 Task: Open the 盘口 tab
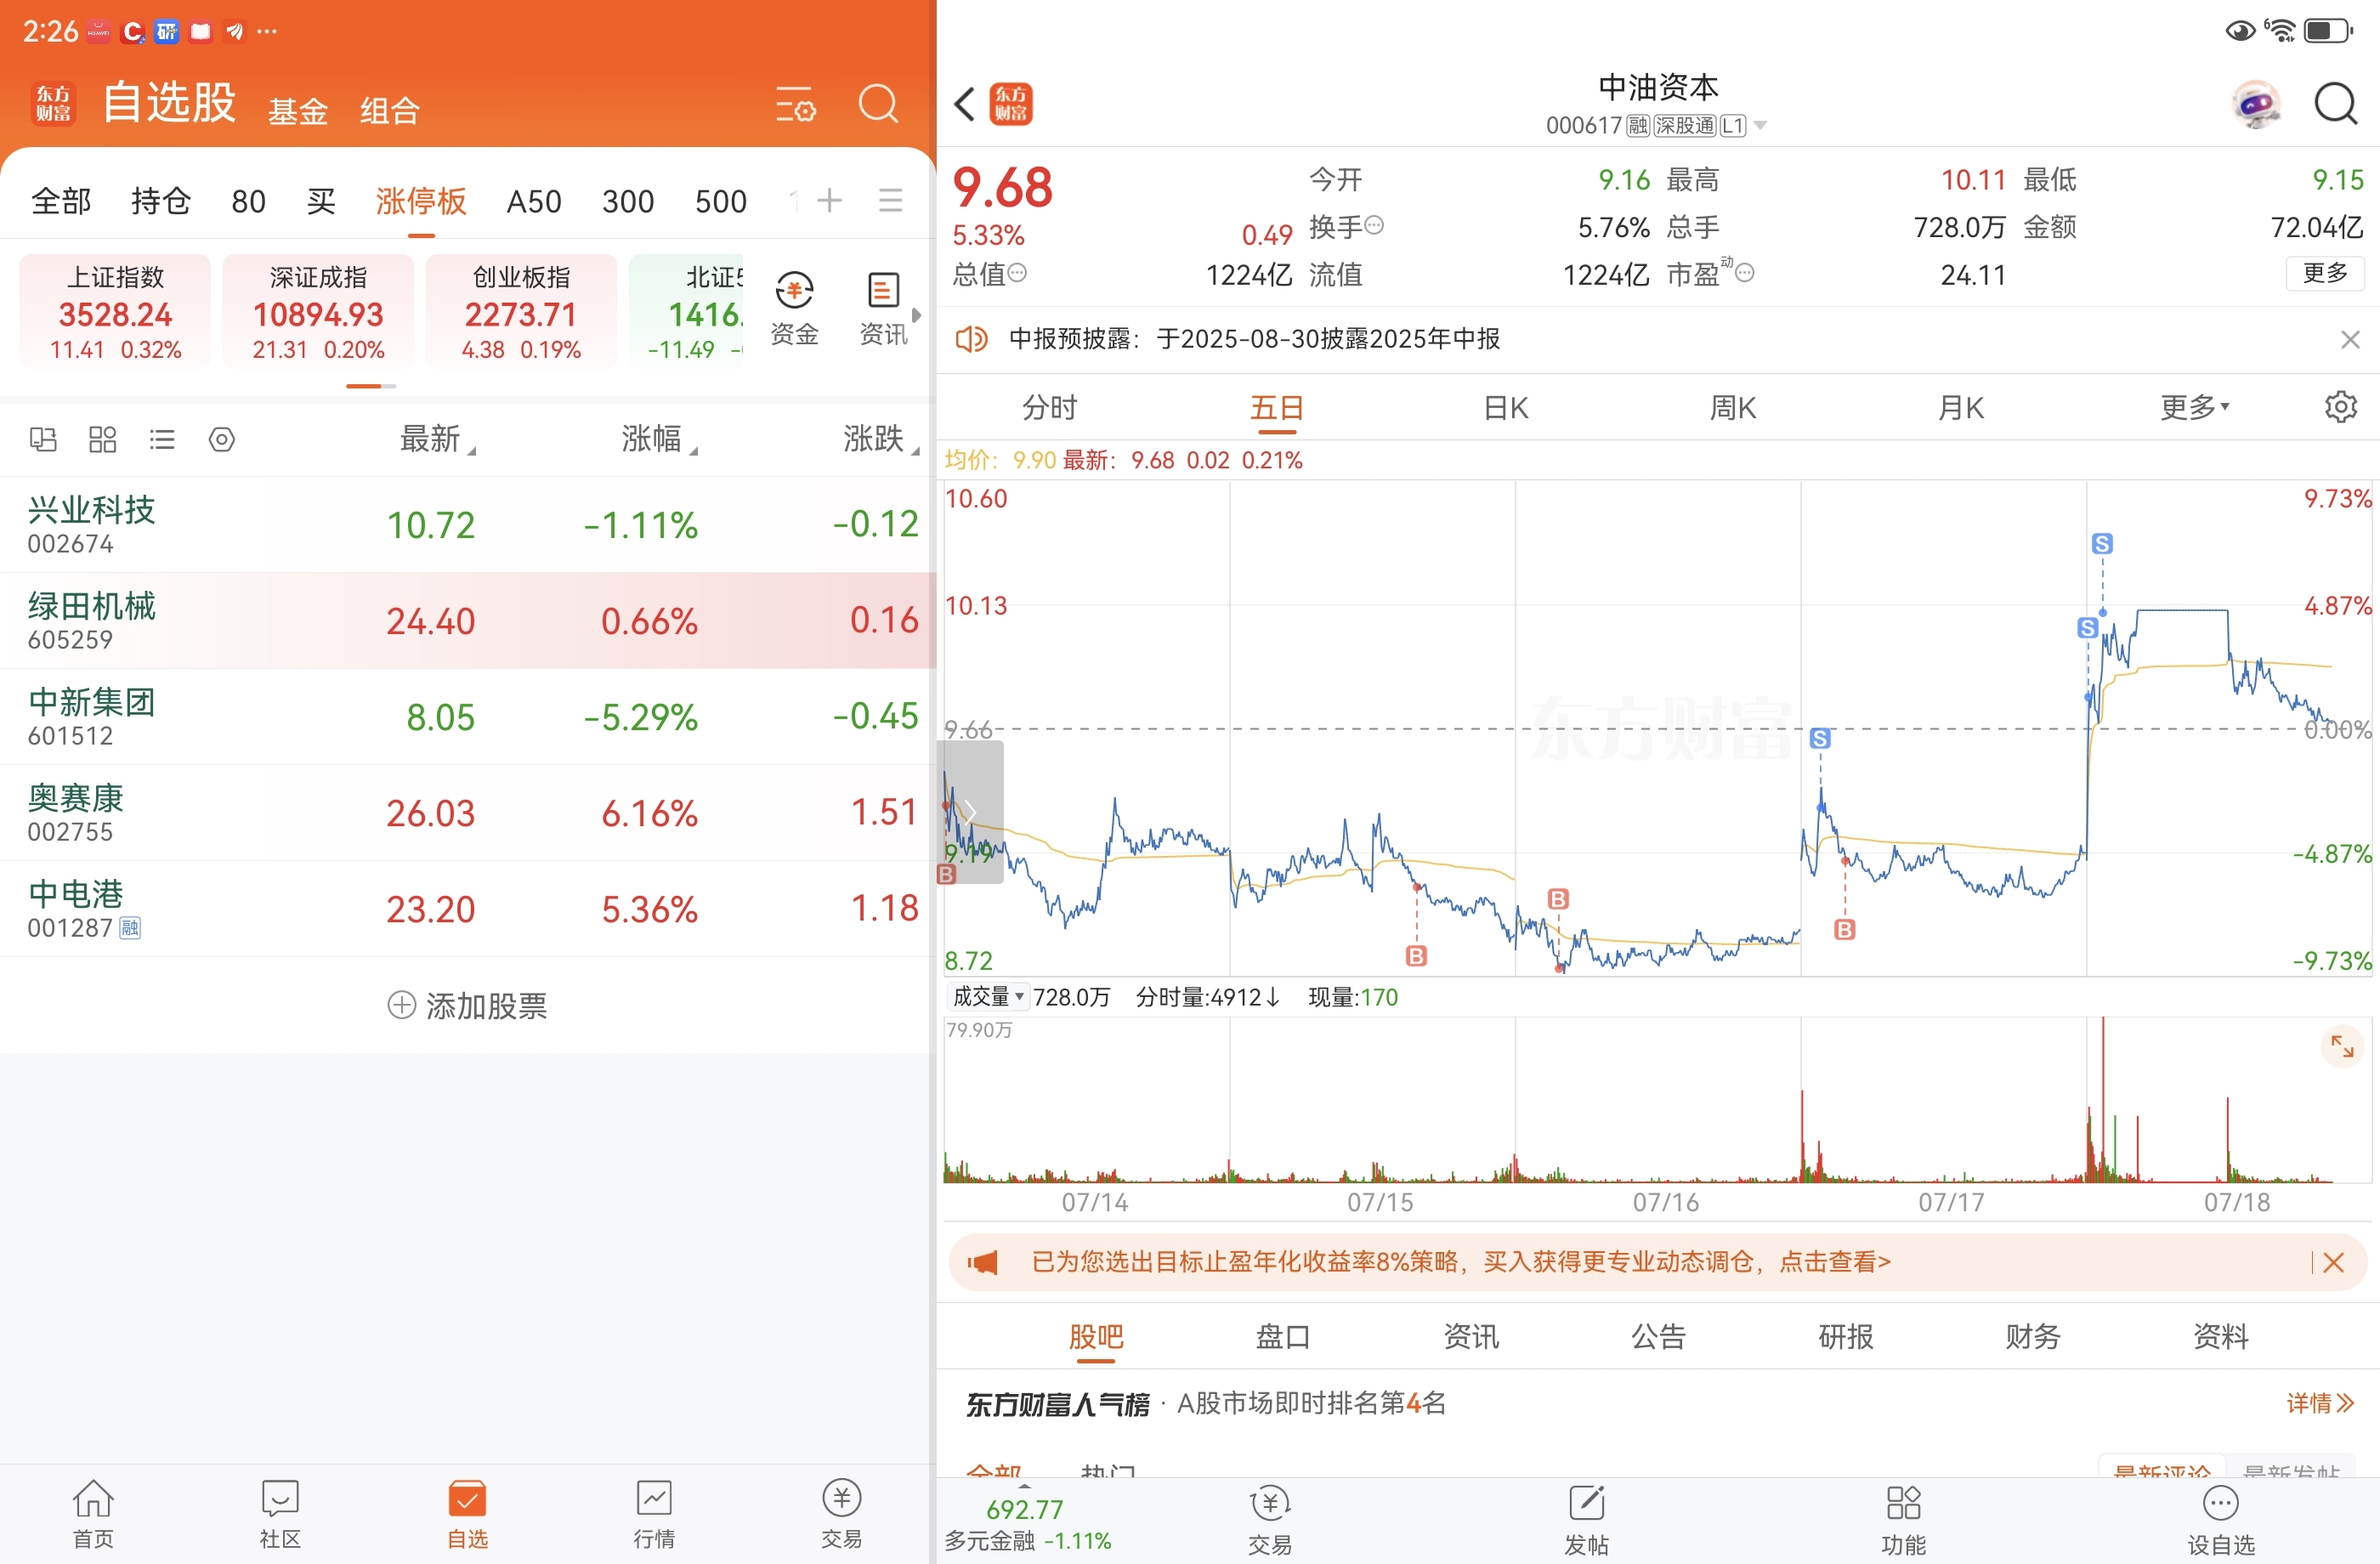tap(1283, 1336)
